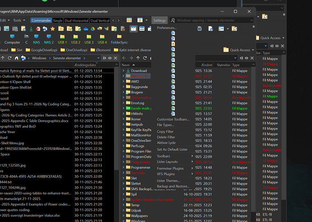Click the Google Drive toolbar icon
This screenshot has height=222, width=312.
(92, 29)
